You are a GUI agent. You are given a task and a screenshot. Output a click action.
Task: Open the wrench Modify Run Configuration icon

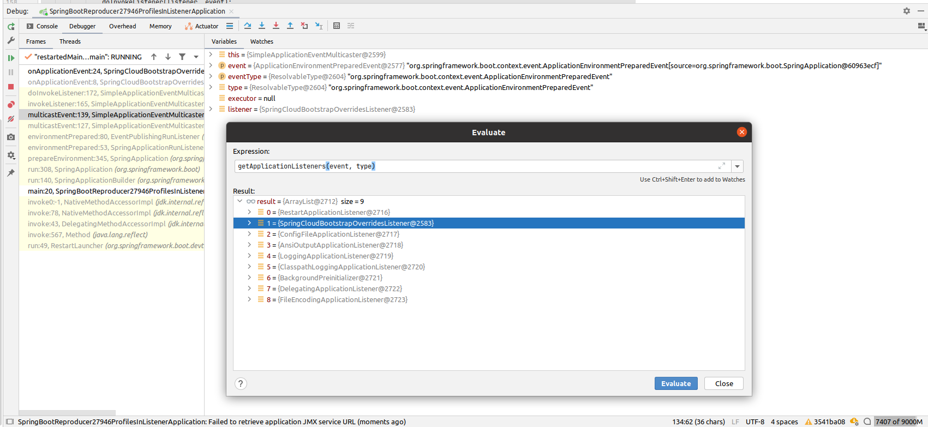pyautogui.click(x=11, y=40)
